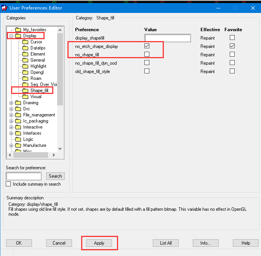Click the Display folder icon
This screenshot has height=256, width=261.
click(x=18, y=36)
